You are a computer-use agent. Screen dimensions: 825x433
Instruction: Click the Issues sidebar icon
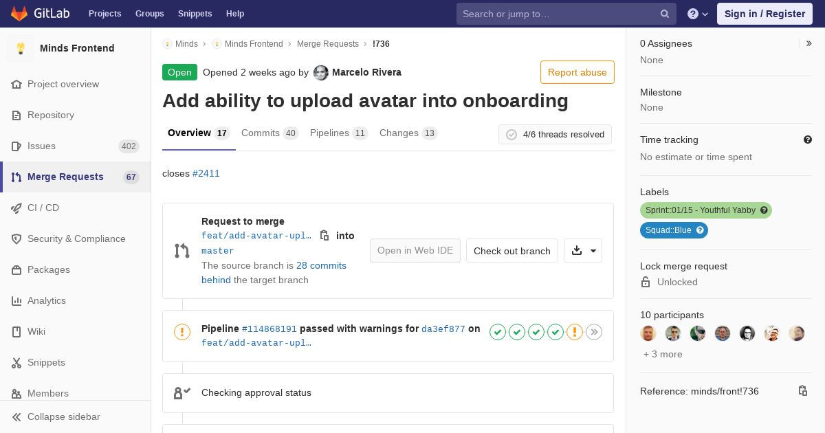(16, 146)
